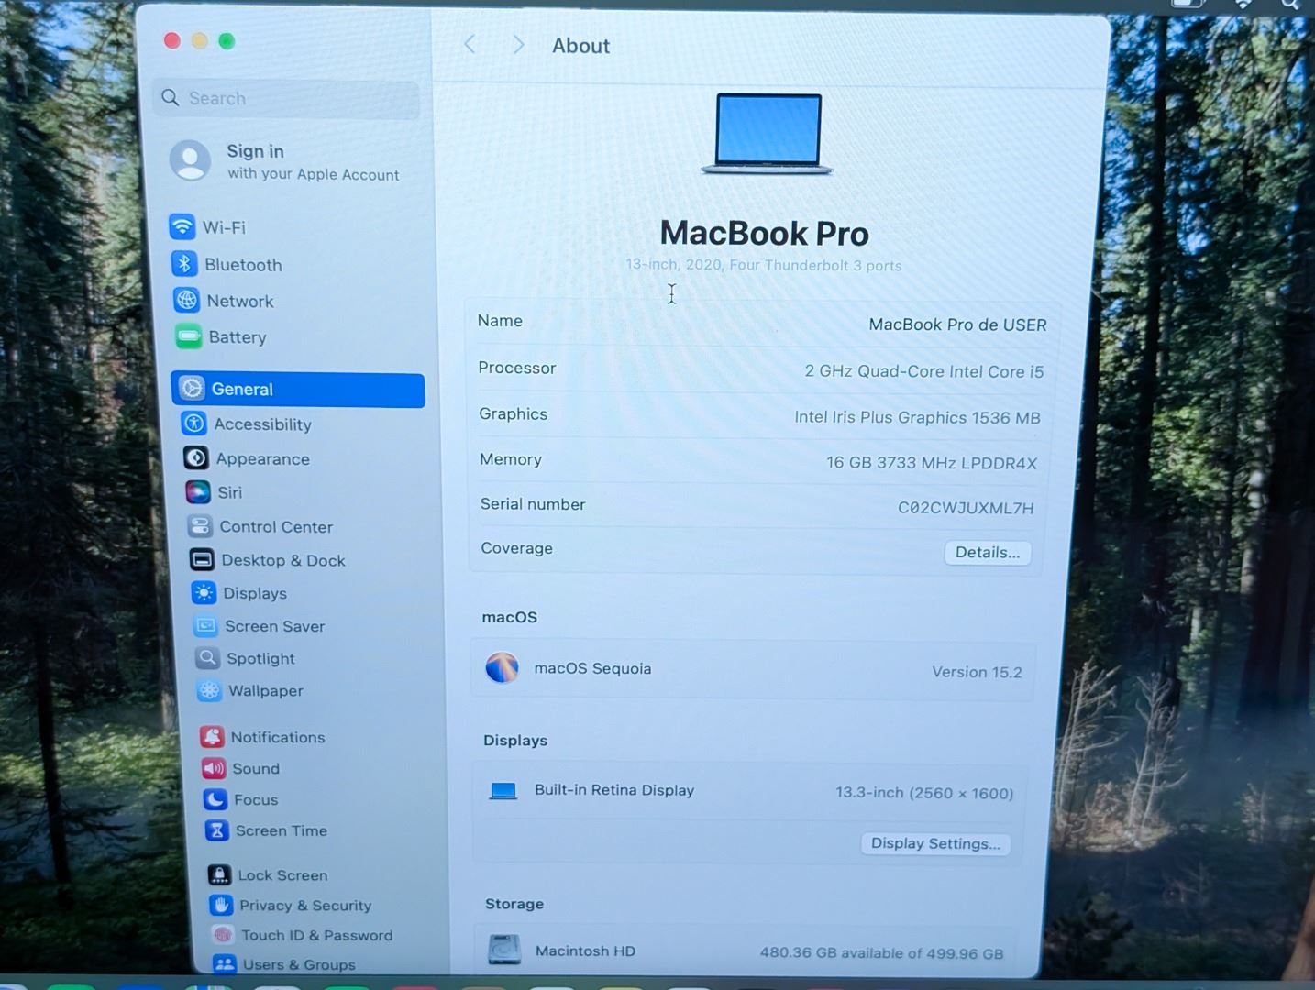The image size is (1315, 990).
Task: Open the Wallpaper settings icon
Action: (209, 690)
